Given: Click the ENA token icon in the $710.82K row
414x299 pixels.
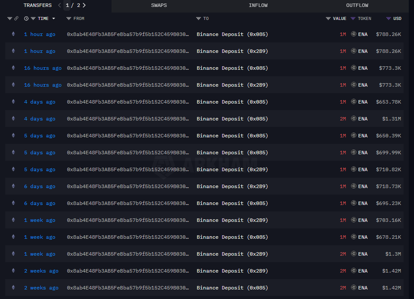Looking at the screenshot, I should tap(354, 169).
